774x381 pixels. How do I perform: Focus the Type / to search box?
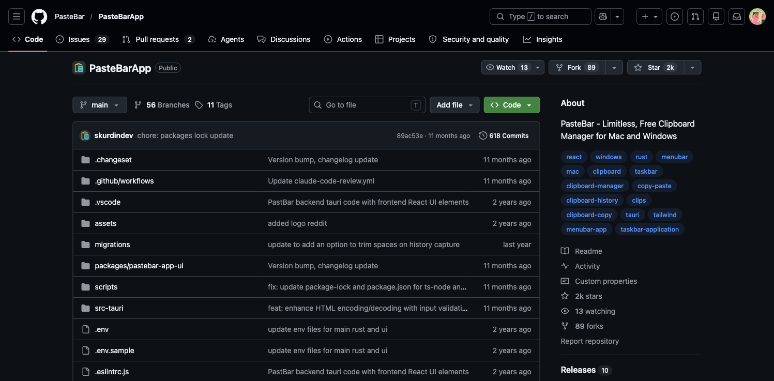[540, 17]
